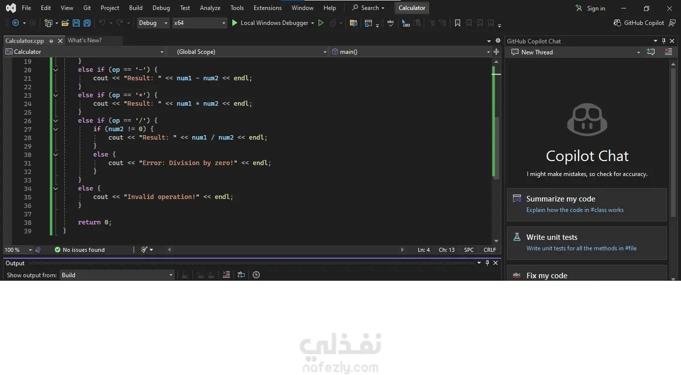Screen dimensions: 681x375
Task: Click the editor horizontal scrollbar track
Action: point(285,250)
